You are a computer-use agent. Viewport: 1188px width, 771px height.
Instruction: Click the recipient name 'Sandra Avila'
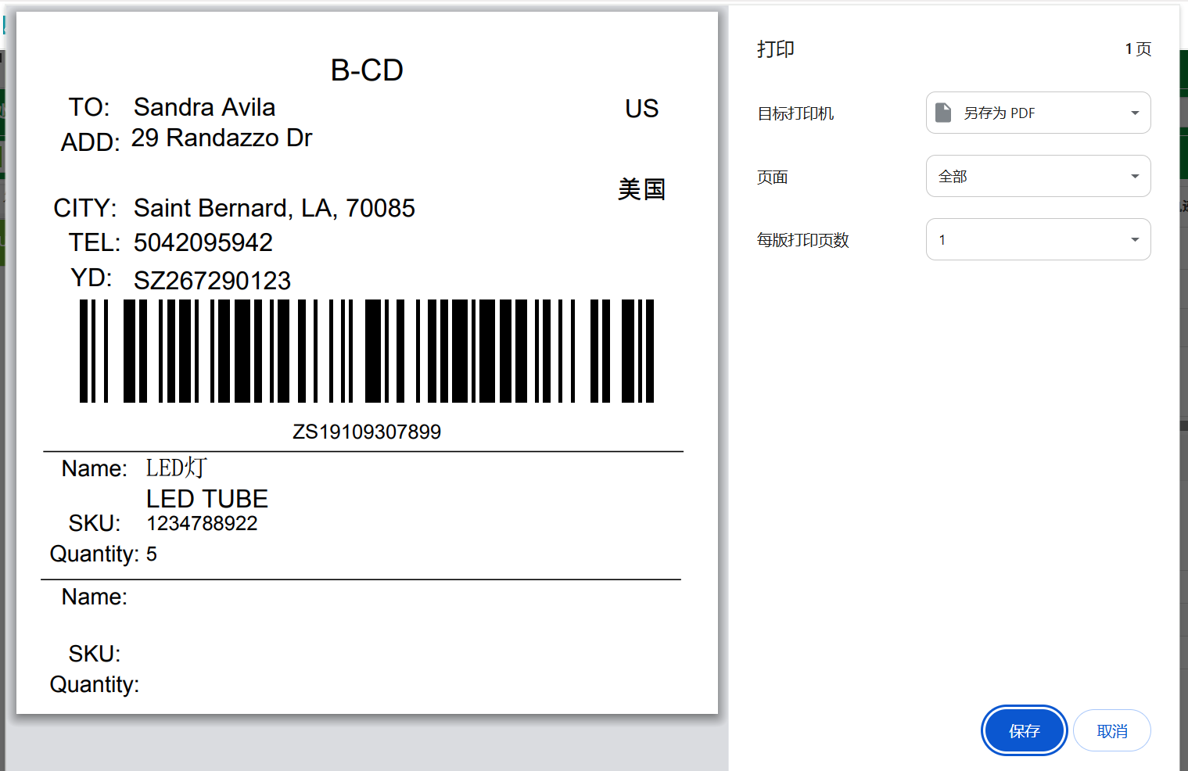(205, 107)
